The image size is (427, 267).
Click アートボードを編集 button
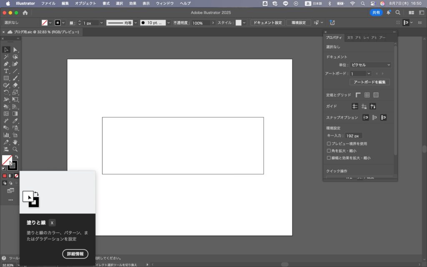pos(369,82)
